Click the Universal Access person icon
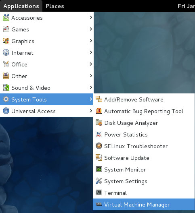 pos(6,111)
